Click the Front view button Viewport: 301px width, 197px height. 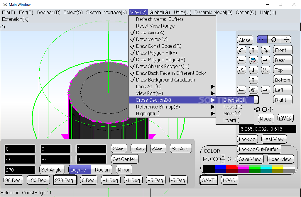[283, 50]
